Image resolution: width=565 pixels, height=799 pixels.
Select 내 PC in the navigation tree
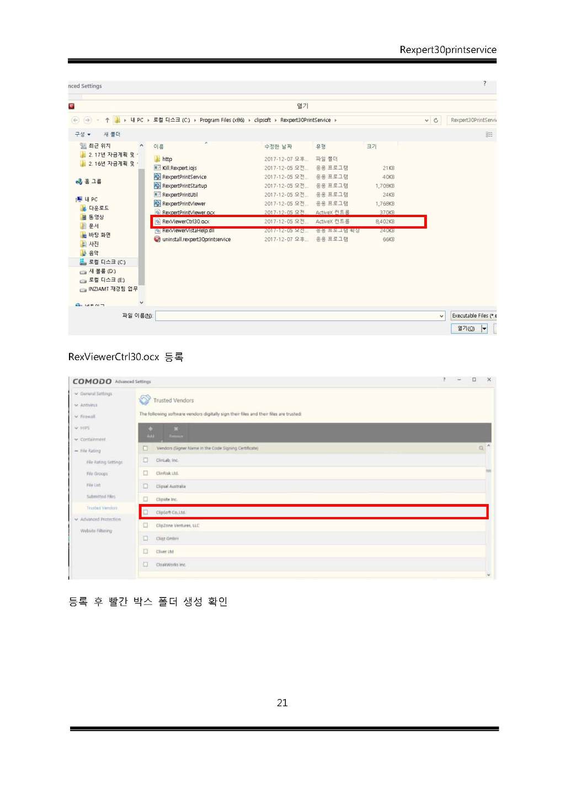pyautogui.click(x=87, y=199)
